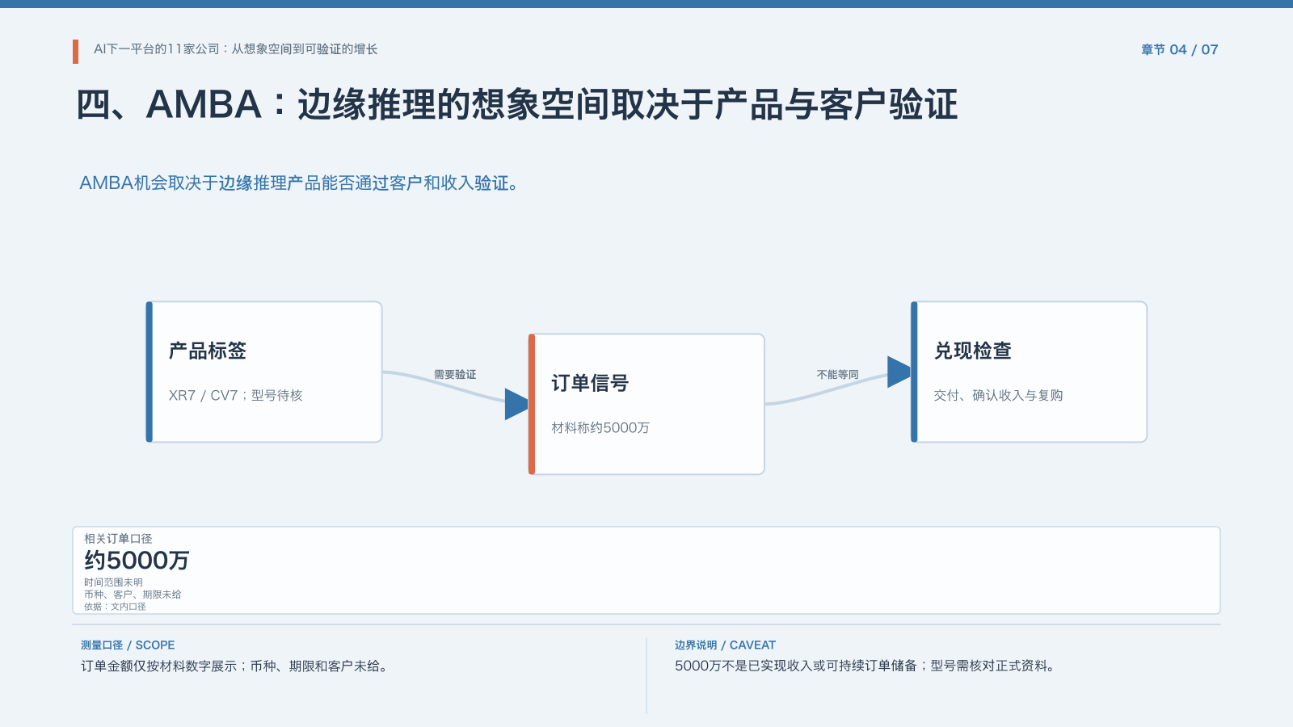Click the slide title about AMBA边缘推理
Image resolution: width=1293 pixels, height=727 pixels.
click(517, 105)
